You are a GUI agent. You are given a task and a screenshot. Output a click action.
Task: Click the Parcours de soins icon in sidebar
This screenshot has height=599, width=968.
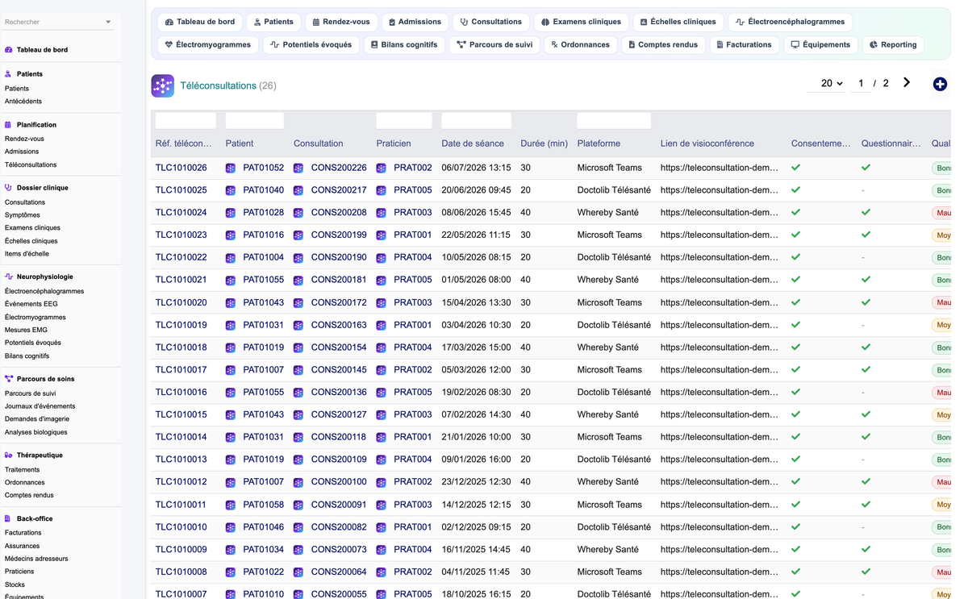8,379
